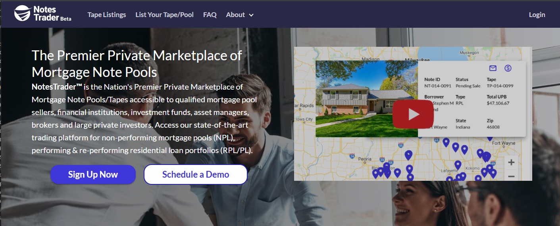Click the Total UPB value $47,106.67
The width and height of the screenshot is (560, 226).
click(x=498, y=103)
